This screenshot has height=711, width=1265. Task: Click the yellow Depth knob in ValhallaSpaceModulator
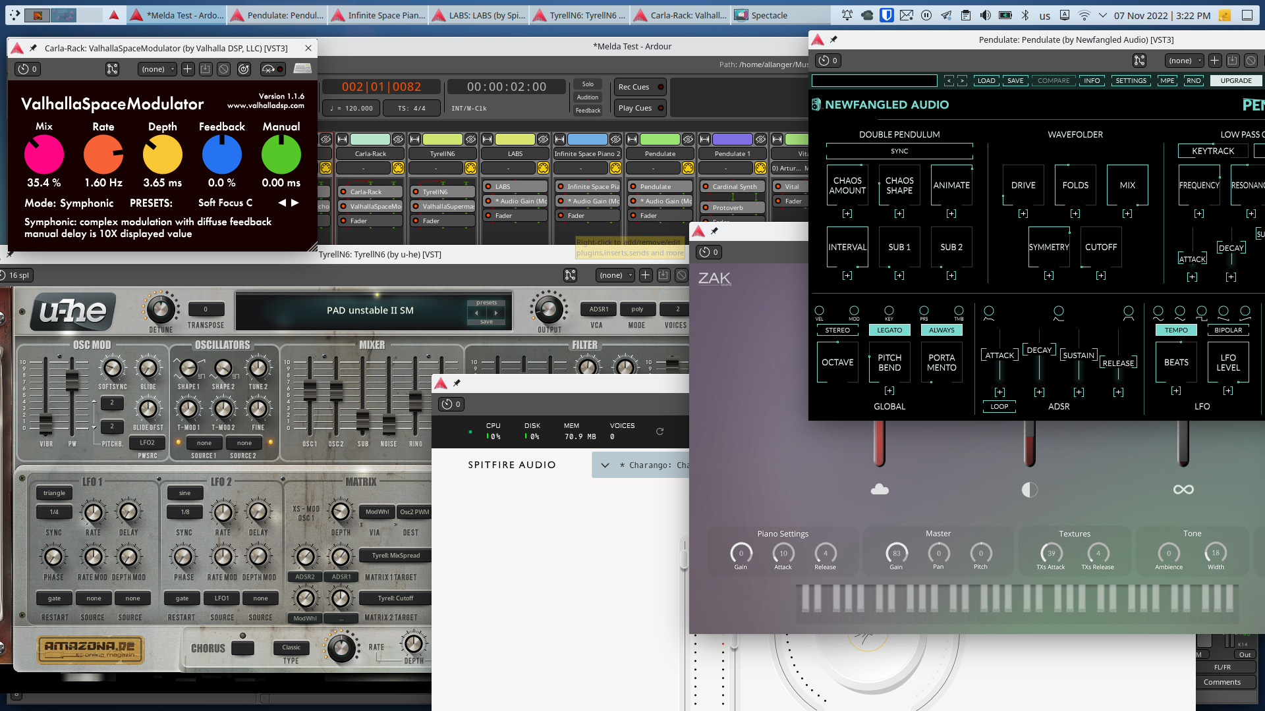point(163,155)
